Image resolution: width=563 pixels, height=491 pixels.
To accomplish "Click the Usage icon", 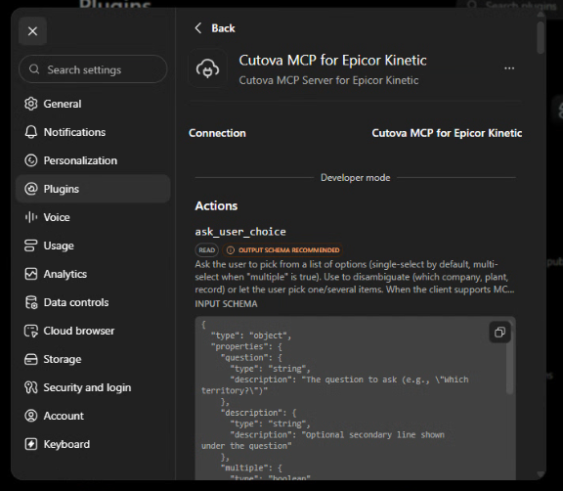I will click(31, 245).
